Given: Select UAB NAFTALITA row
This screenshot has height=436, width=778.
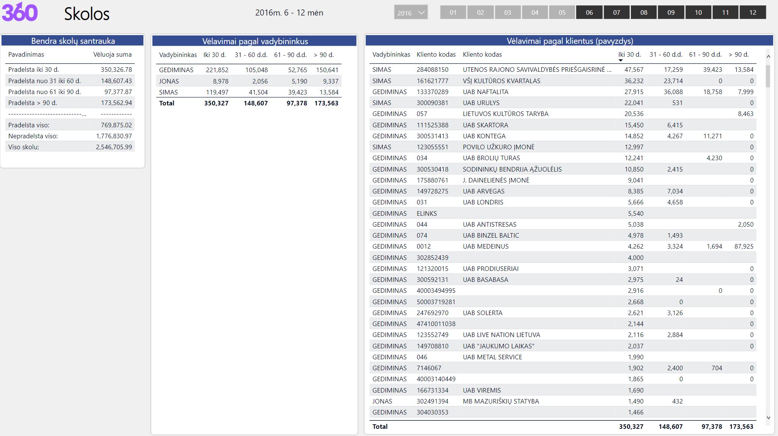Looking at the screenshot, I should [x=563, y=91].
